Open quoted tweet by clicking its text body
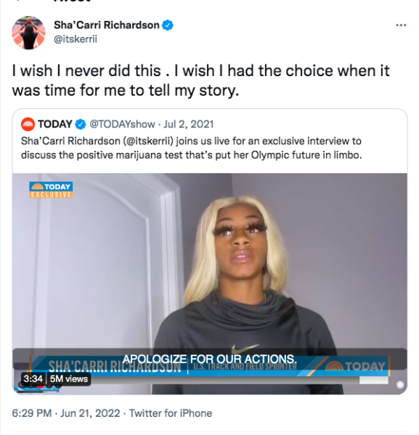Screen dimensions: 419x435 click(192, 148)
